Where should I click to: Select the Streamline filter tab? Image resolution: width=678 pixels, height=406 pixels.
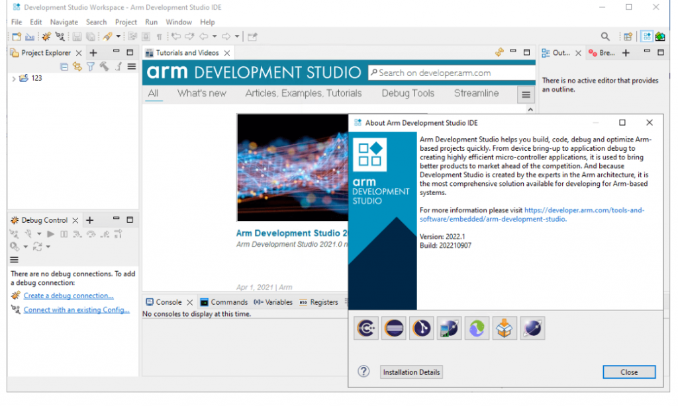point(476,93)
